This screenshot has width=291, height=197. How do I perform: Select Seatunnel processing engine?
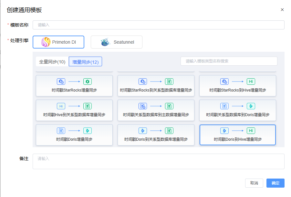(117, 42)
